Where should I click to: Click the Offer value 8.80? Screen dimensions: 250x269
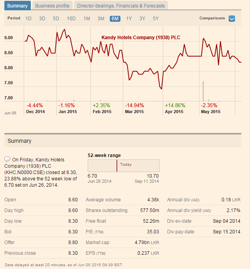tap(73, 242)
